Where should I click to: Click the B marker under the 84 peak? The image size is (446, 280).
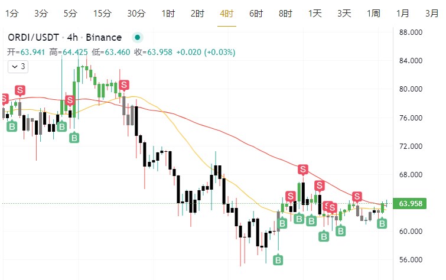(x=74, y=138)
